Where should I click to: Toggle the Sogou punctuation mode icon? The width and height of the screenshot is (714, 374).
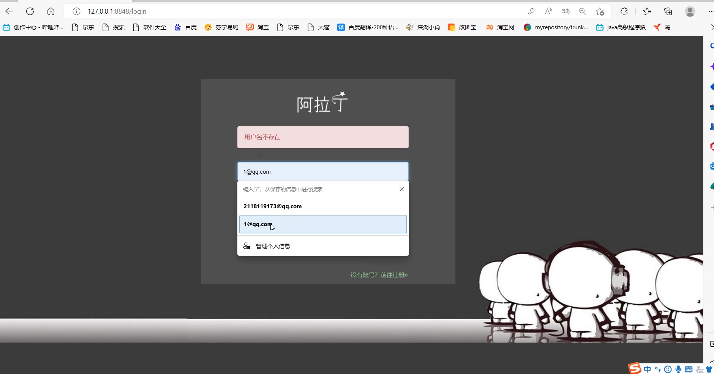(x=658, y=369)
